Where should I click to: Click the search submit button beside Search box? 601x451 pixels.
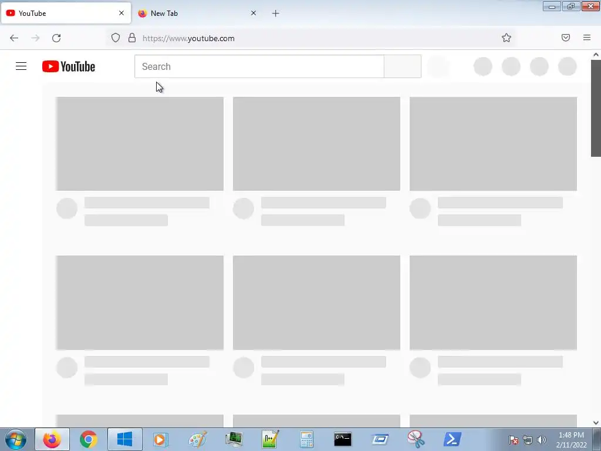403,66
